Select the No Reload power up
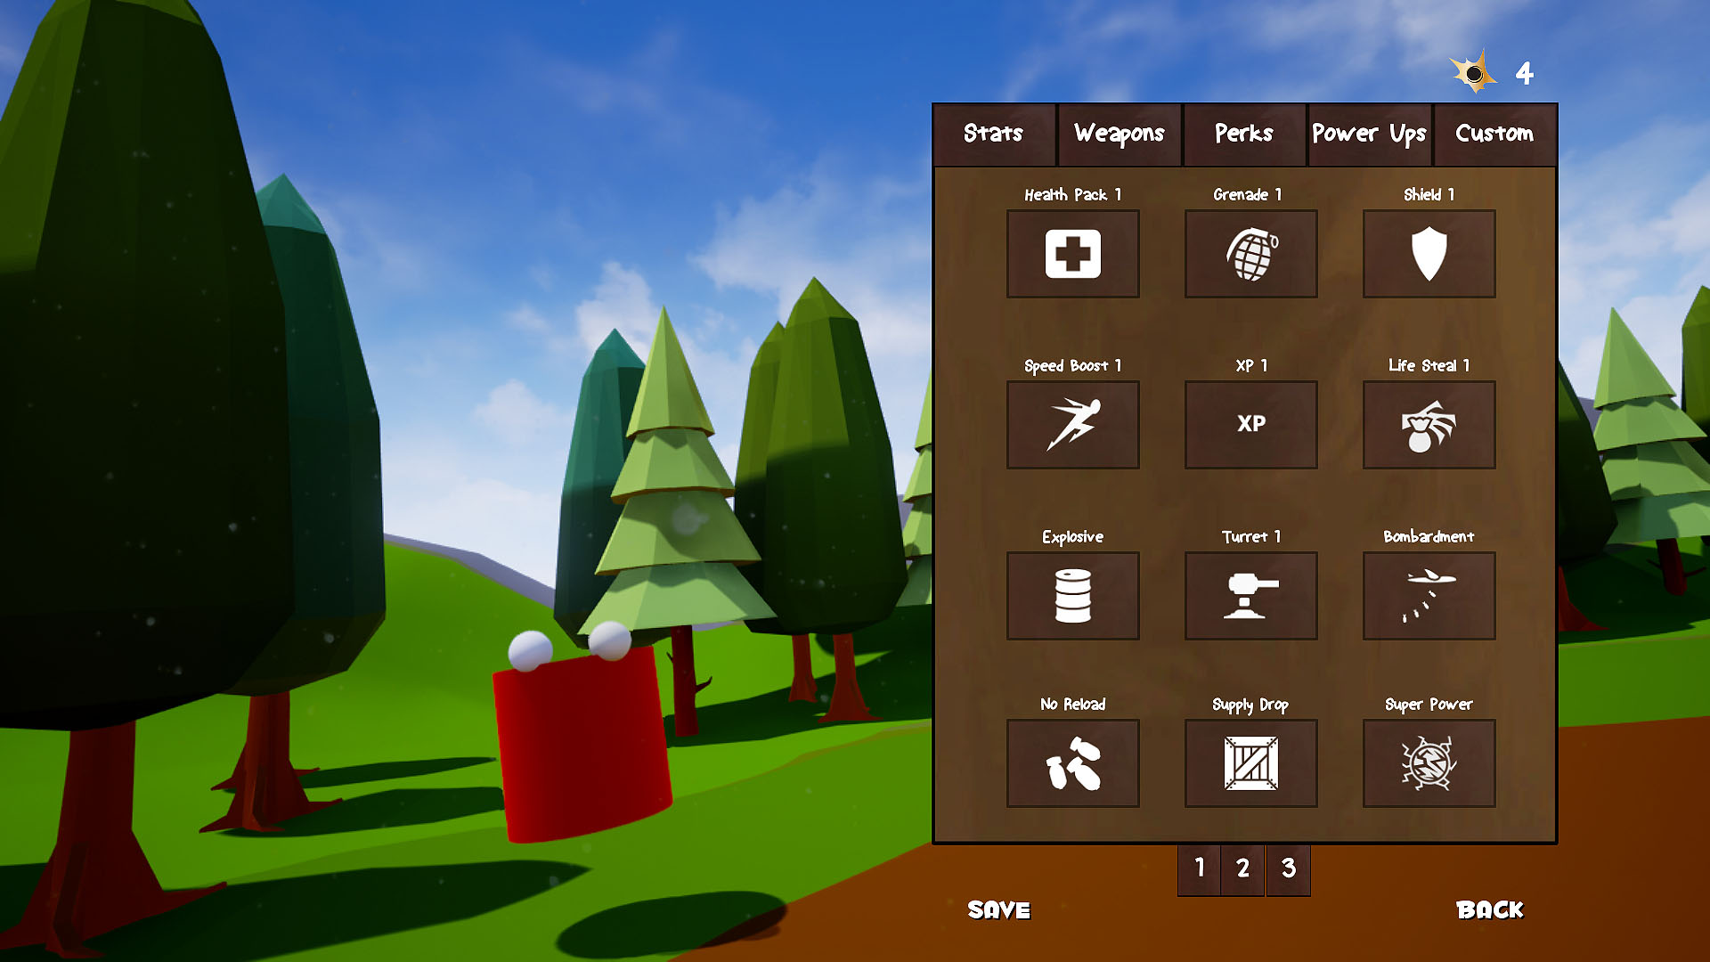 [1072, 763]
